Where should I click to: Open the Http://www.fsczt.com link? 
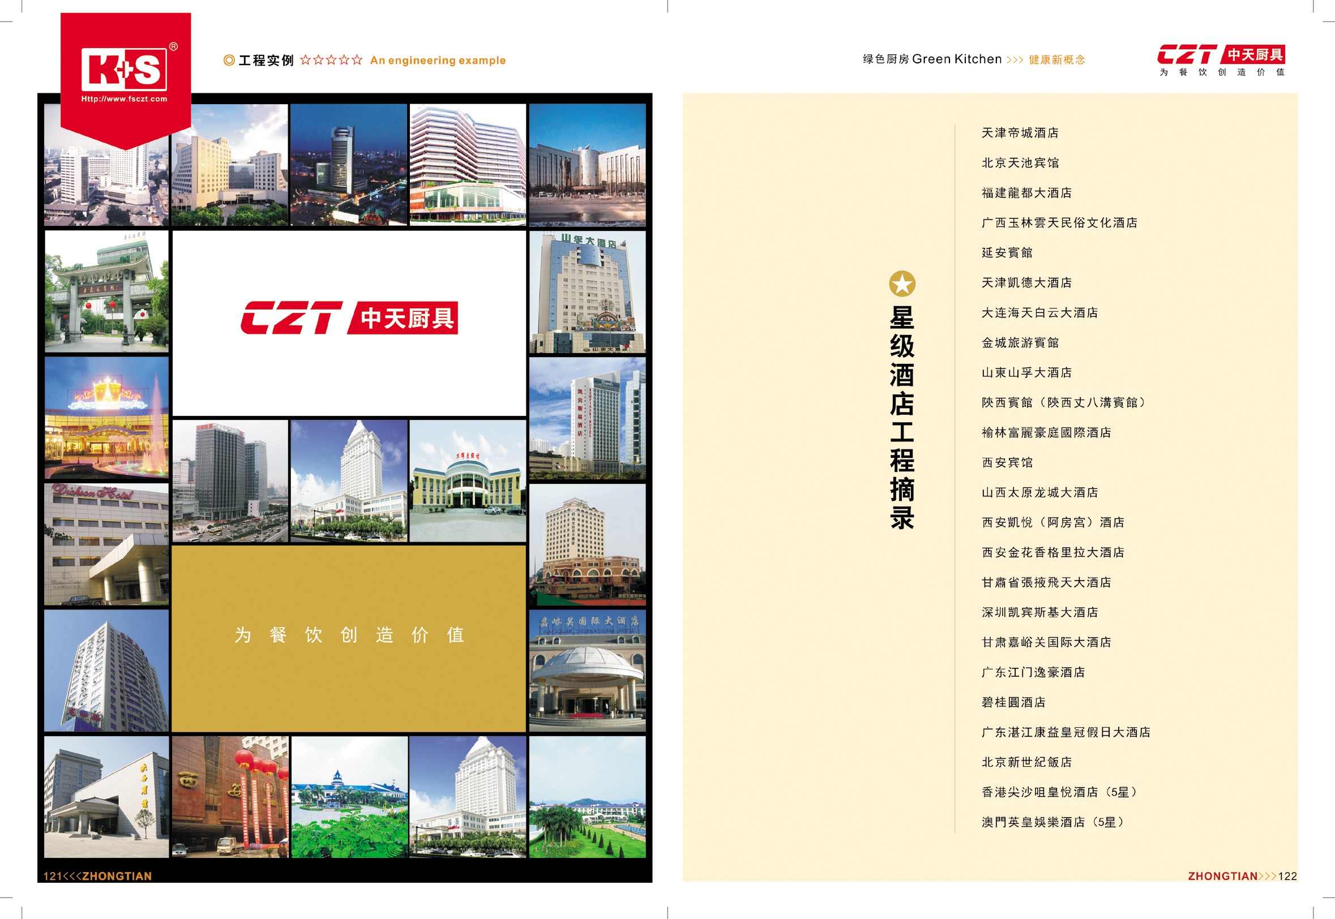coord(125,99)
